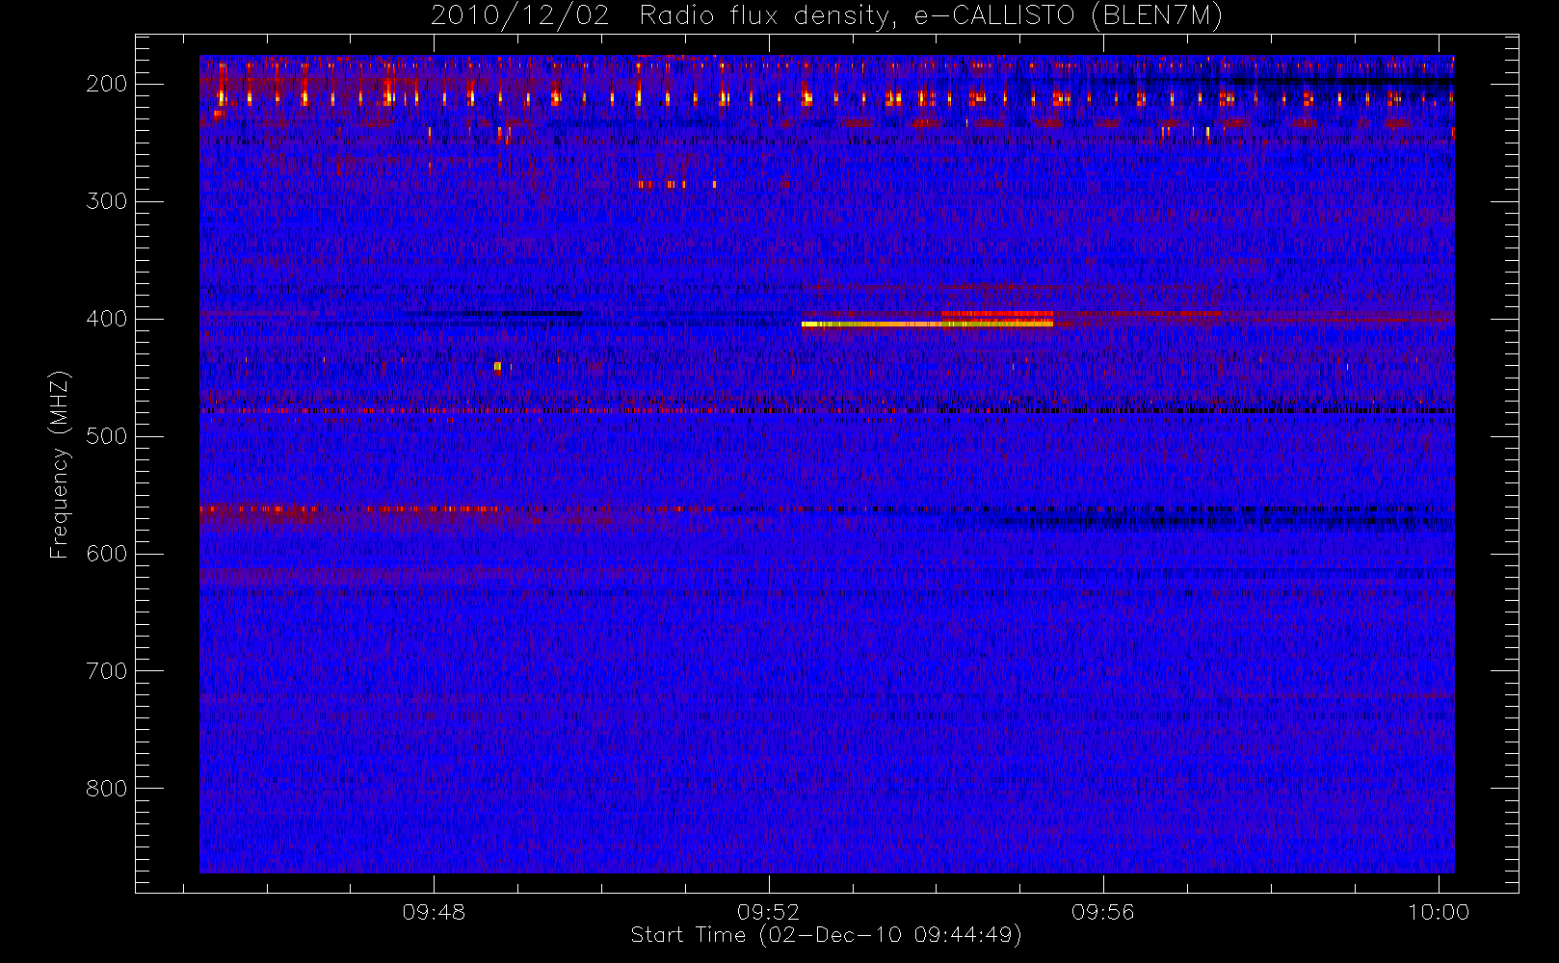Click the 700 MHz frequency tick label

pyautogui.click(x=106, y=671)
